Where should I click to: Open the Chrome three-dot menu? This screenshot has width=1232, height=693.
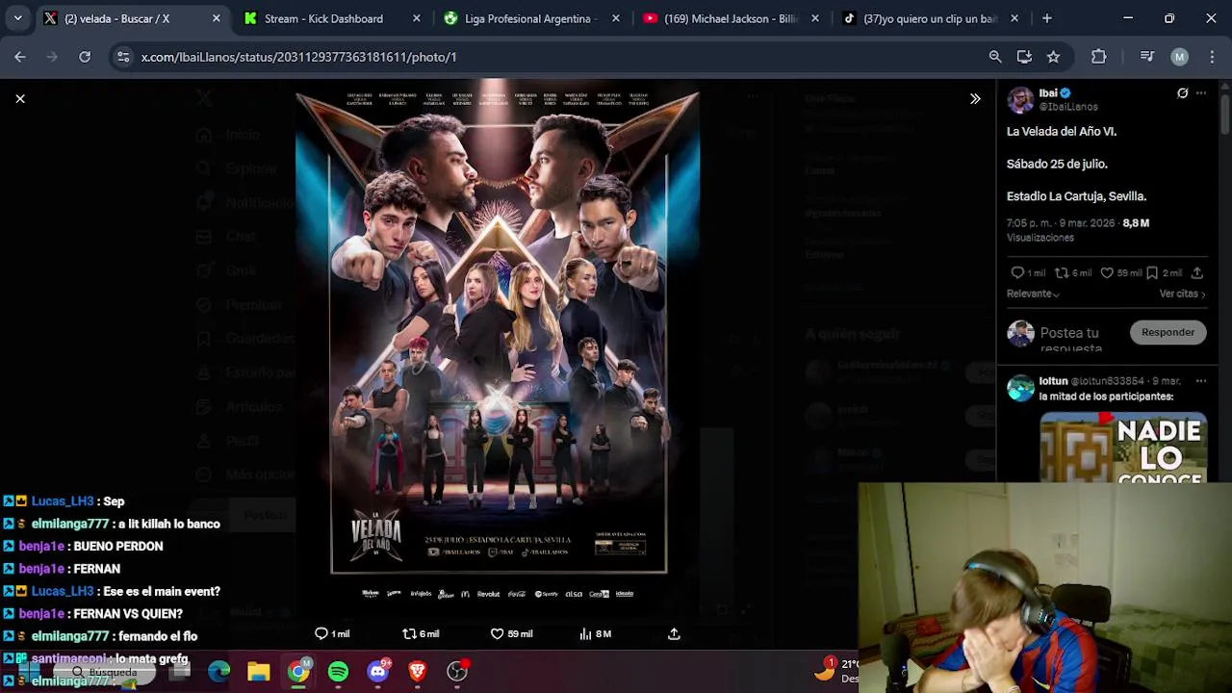[1211, 57]
